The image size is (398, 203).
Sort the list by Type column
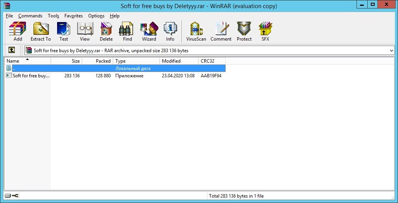136,61
